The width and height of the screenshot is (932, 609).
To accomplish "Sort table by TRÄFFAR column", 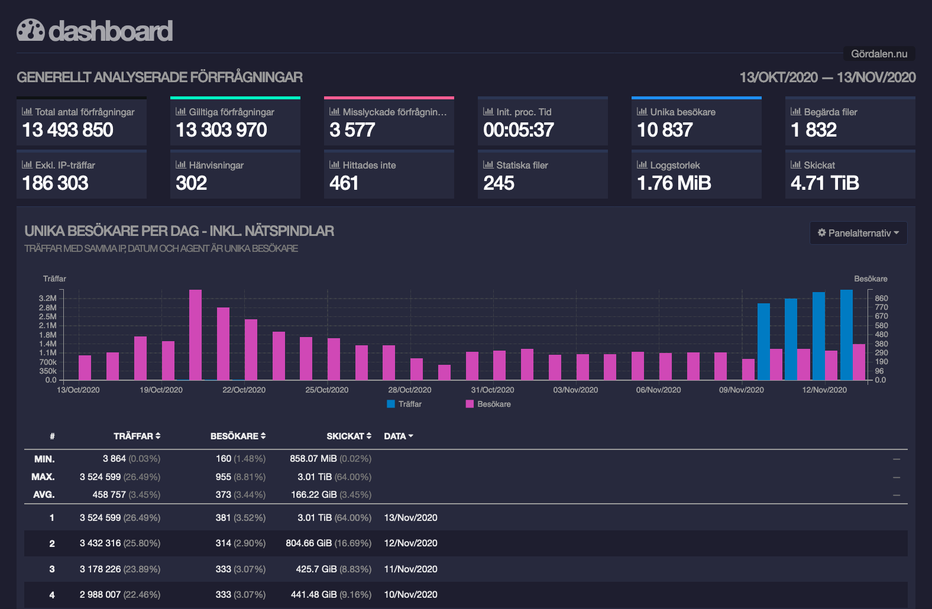I will coord(137,436).
